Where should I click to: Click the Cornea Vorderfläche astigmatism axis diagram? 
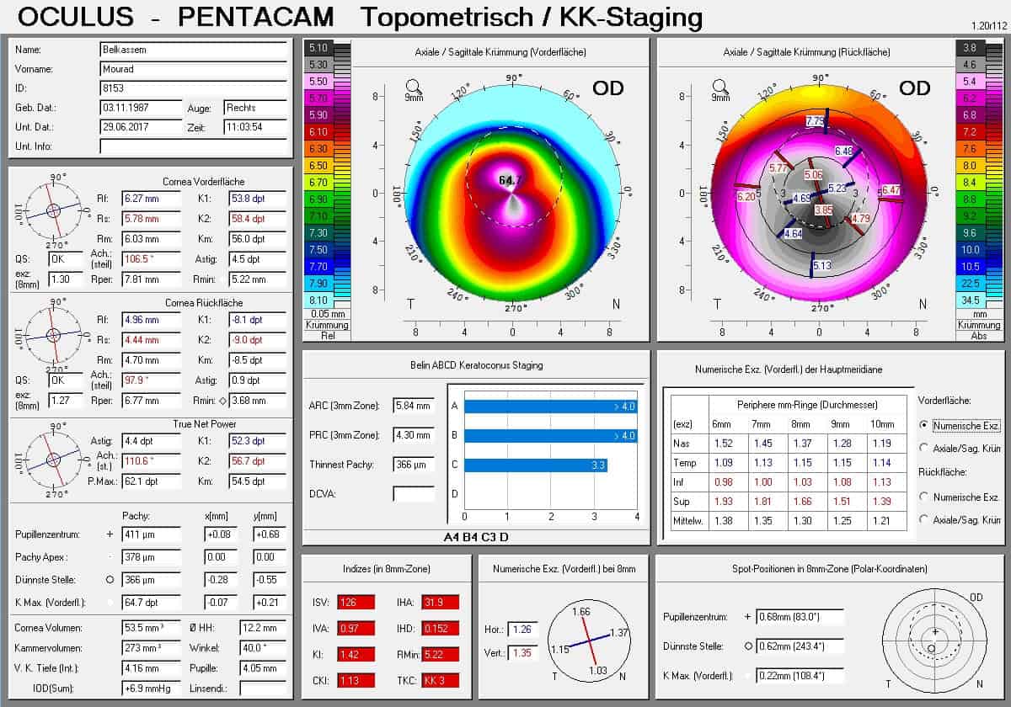pos(54,210)
